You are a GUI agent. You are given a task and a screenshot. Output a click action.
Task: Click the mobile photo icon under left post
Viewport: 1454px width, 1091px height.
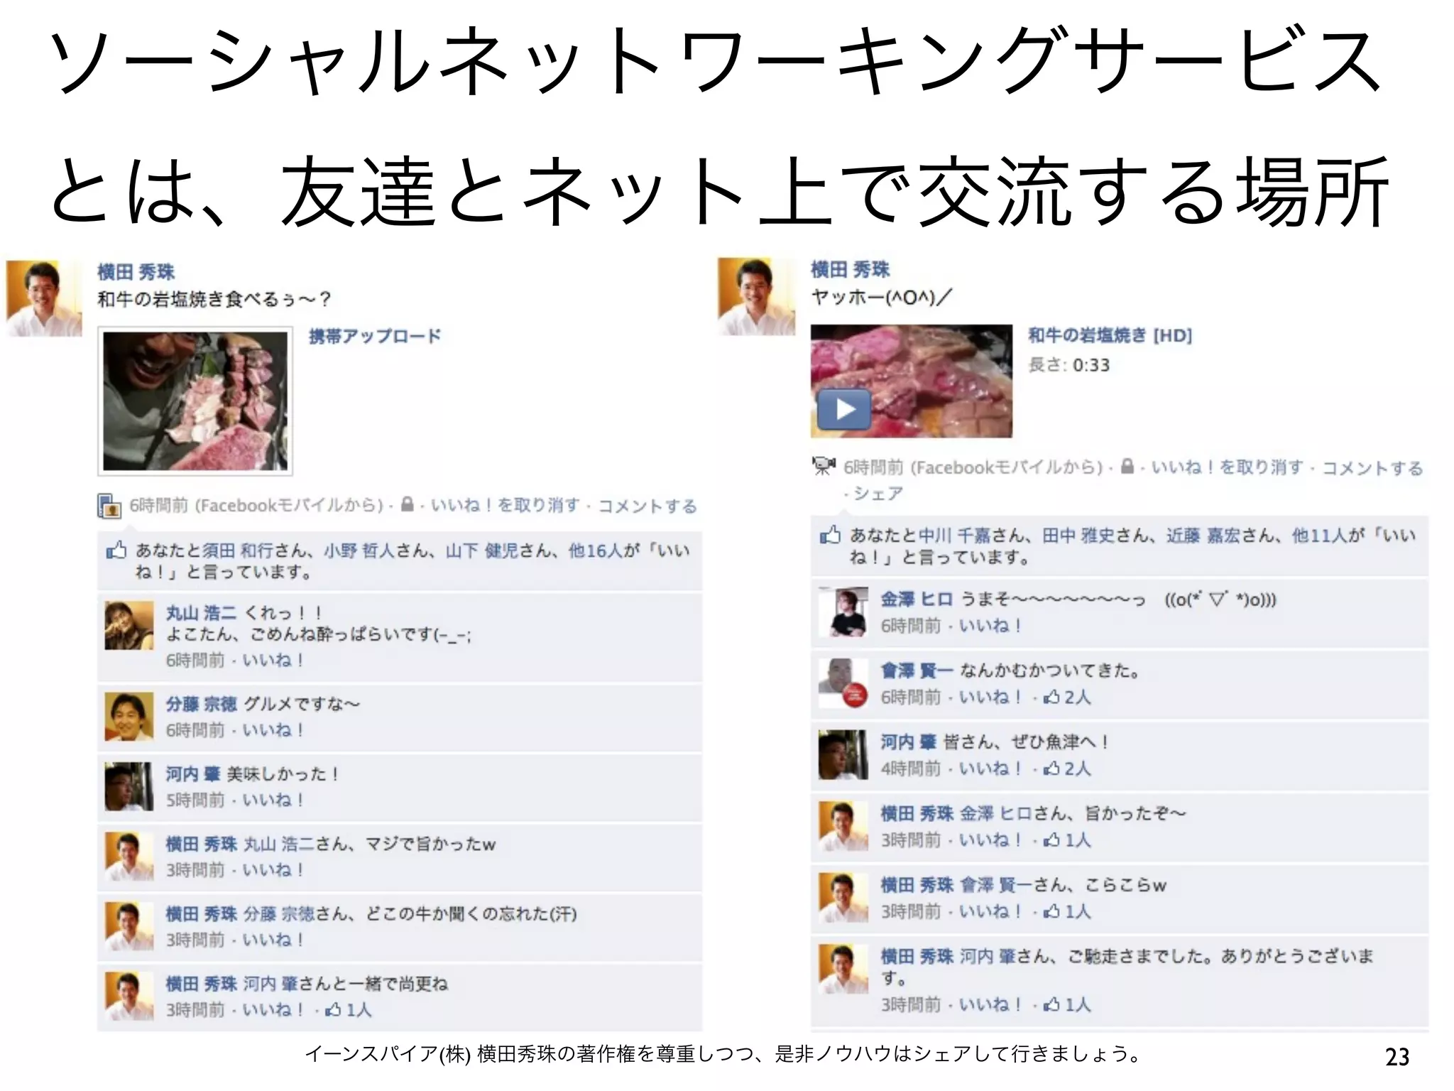(x=108, y=505)
